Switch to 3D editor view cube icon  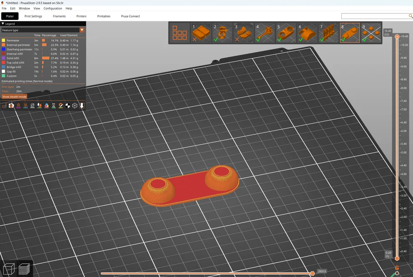tap(8, 269)
